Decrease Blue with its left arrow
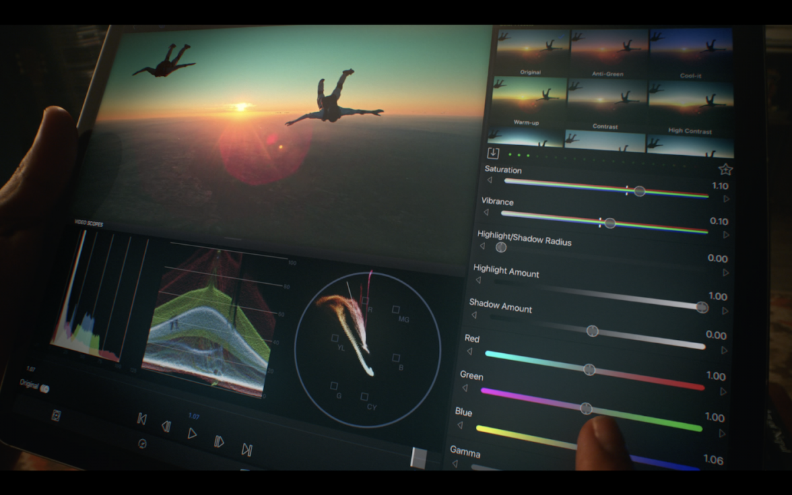This screenshot has width=792, height=495. 459,425
